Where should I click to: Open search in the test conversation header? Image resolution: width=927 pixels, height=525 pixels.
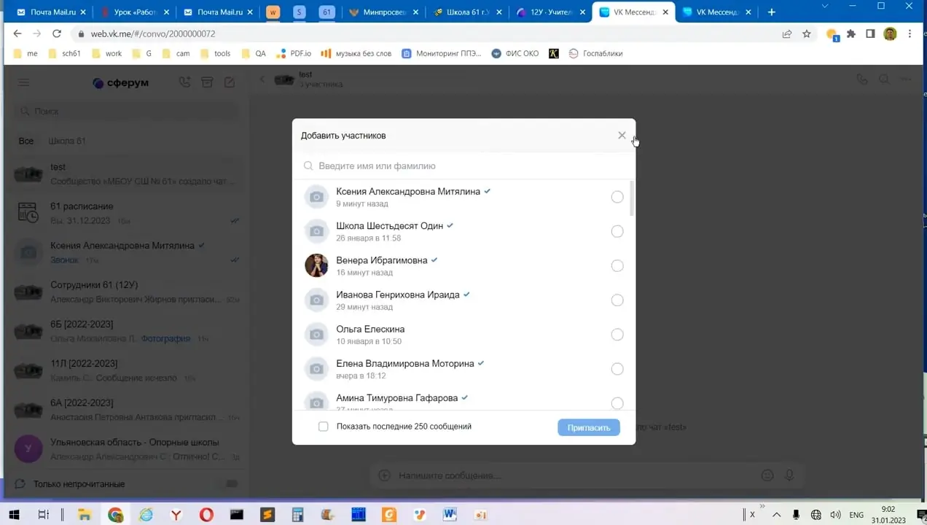[884, 79]
